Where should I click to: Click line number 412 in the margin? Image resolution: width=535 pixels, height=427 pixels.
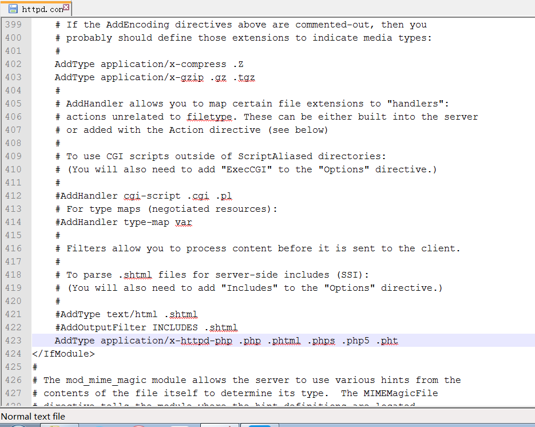coord(13,196)
